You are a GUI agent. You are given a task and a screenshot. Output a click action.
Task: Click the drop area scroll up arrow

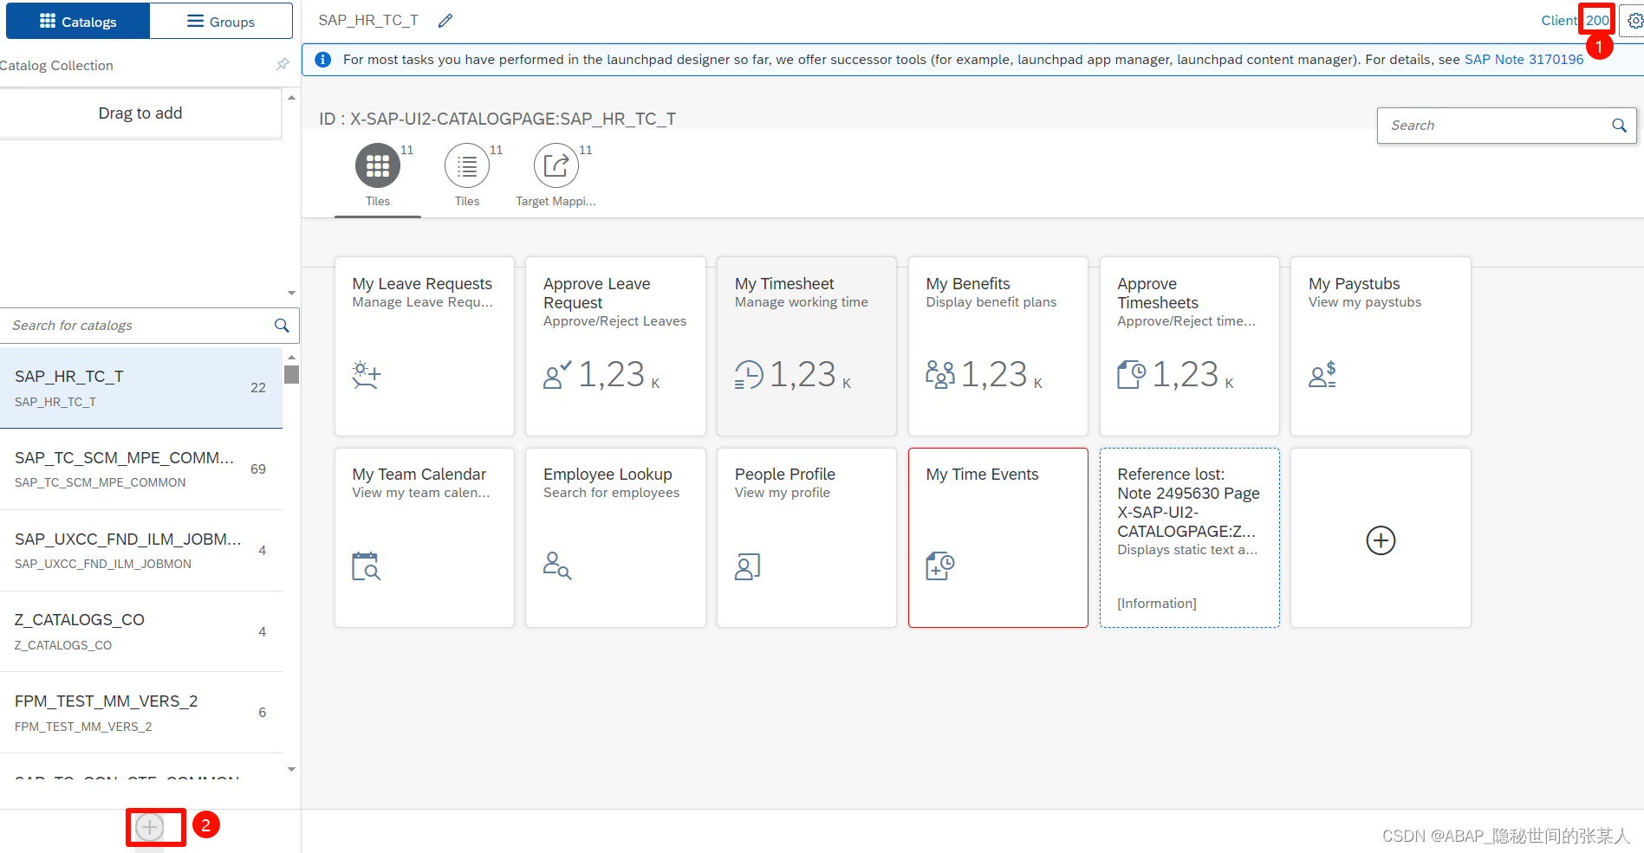point(291,98)
